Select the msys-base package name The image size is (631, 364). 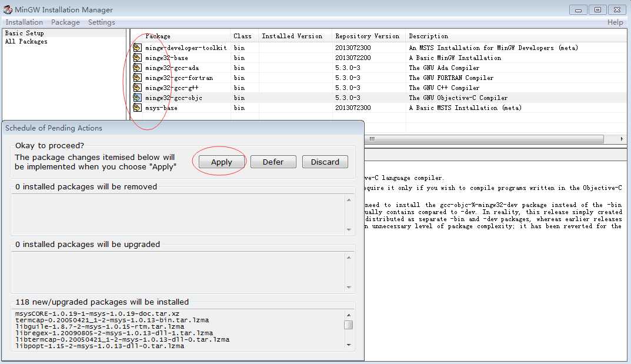161,108
